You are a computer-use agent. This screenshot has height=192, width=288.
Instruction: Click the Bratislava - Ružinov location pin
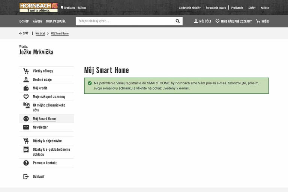pyautogui.click(x=62, y=7)
